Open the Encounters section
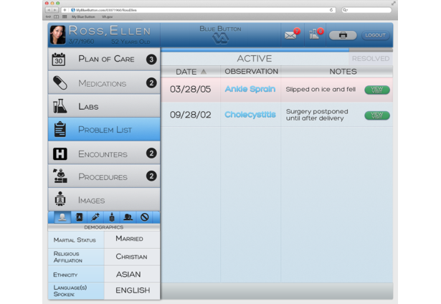Viewport: 441px width, 304px height. tap(104, 153)
